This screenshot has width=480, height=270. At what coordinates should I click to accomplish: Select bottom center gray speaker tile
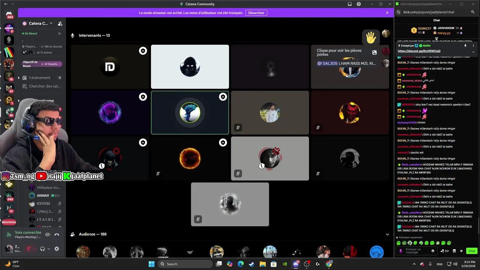tap(230, 204)
